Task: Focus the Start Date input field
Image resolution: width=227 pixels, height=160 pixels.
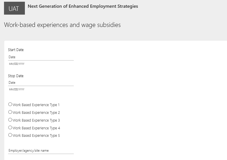Action: tap(41, 57)
